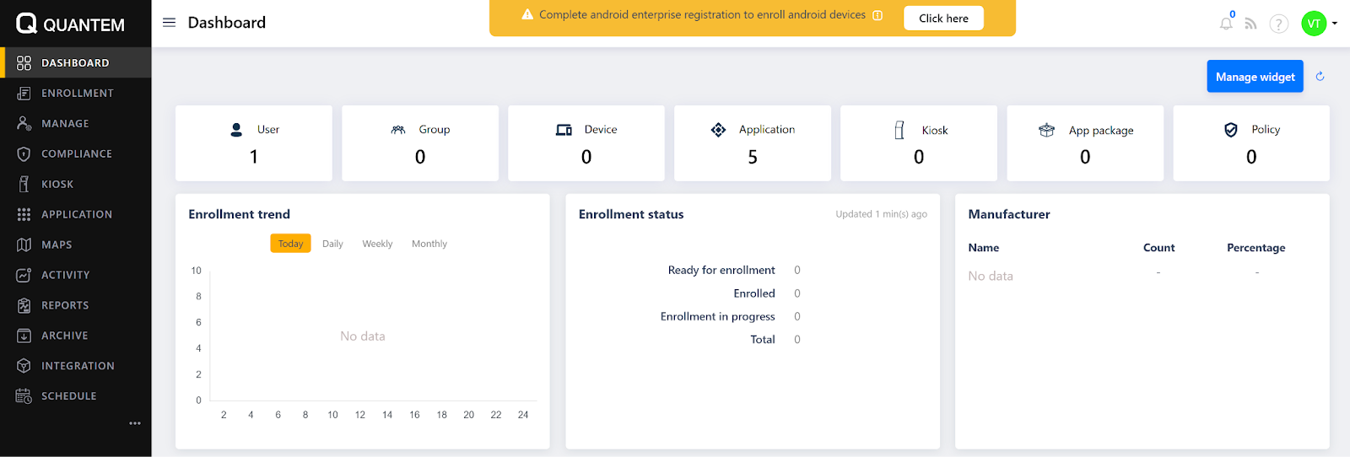This screenshot has width=1350, height=457.
Task: Click the RSS feed icon
Action: click(x=1250, y=24)
